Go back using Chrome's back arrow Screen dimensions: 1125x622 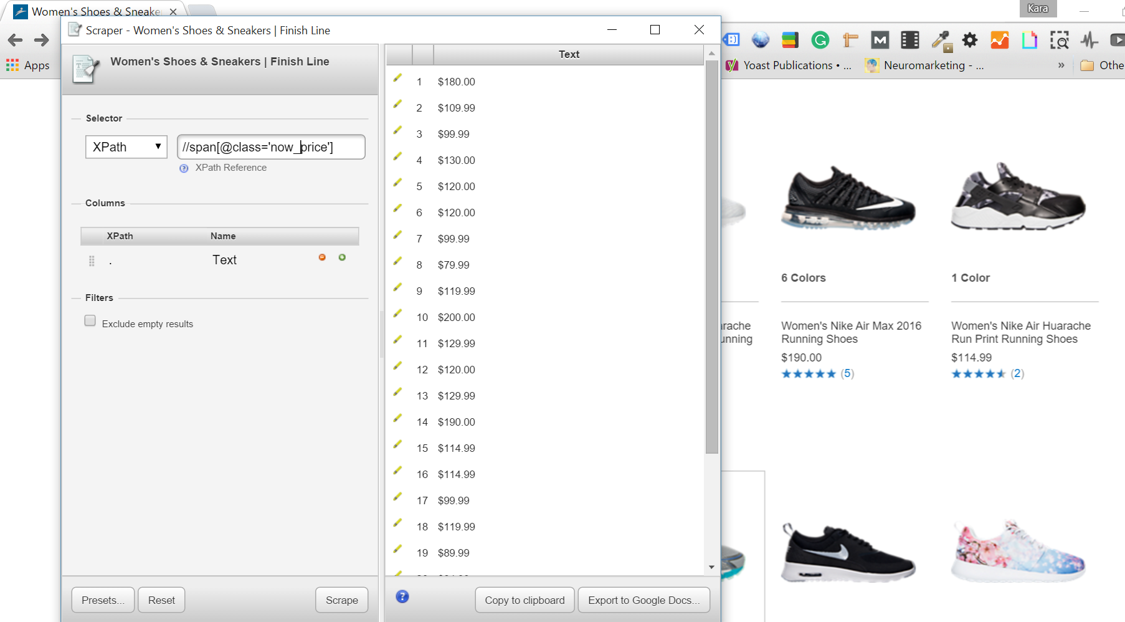pos(15,40)
